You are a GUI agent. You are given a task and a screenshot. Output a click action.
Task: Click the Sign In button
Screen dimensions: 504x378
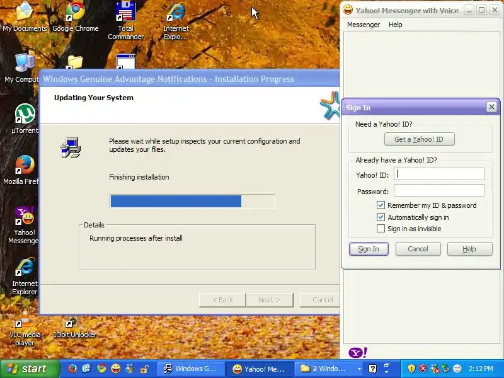pos(369,249)
